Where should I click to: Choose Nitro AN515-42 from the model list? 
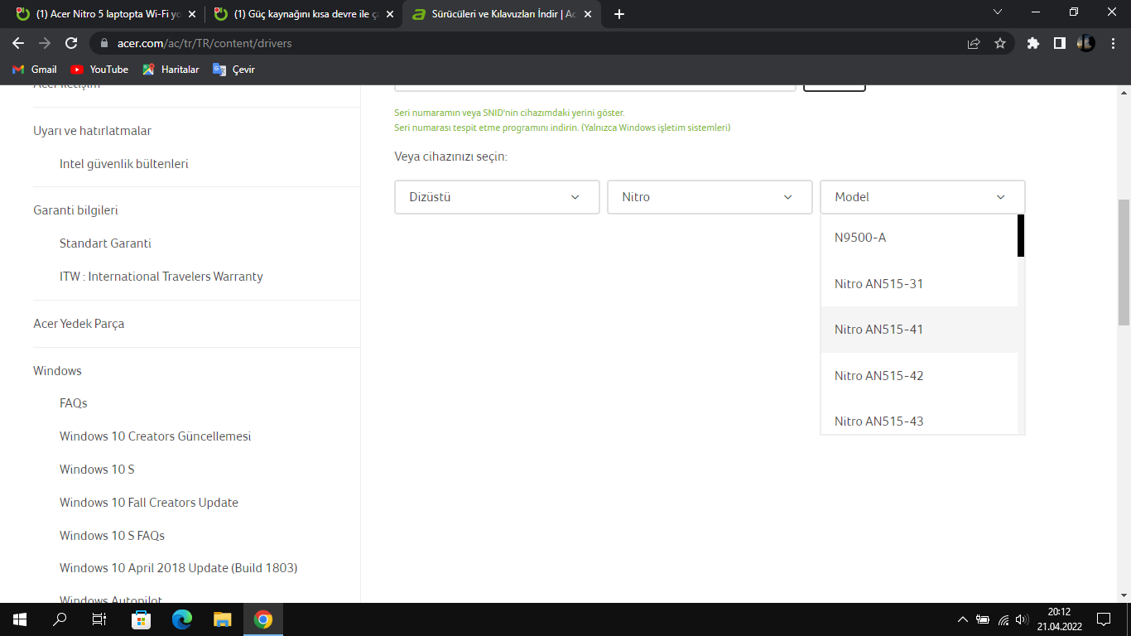point(919,376)
